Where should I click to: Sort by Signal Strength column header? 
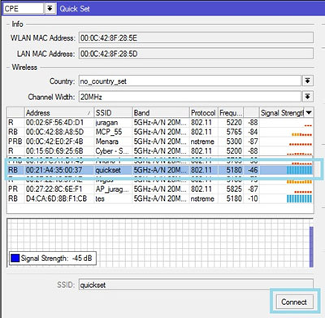[282, 112]
